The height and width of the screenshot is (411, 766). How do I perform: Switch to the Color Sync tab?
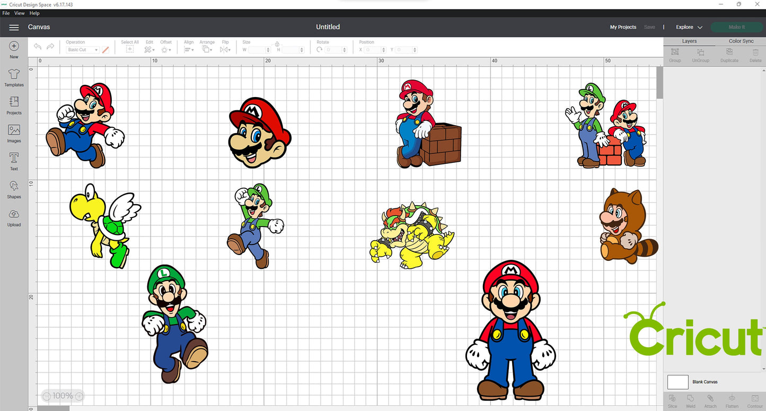(x=741, y=41)
